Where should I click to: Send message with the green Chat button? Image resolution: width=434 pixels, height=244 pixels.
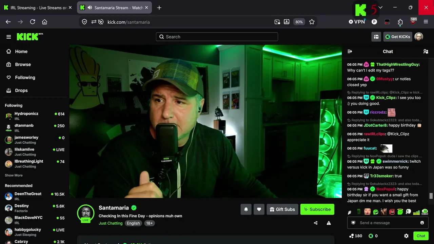[421, 236]
